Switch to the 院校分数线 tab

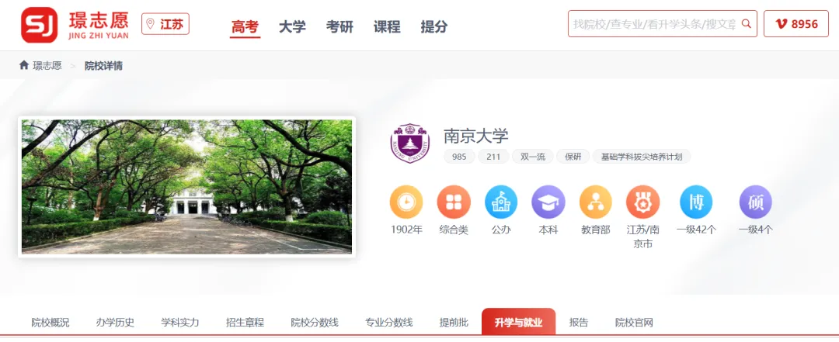coord(315,323)
